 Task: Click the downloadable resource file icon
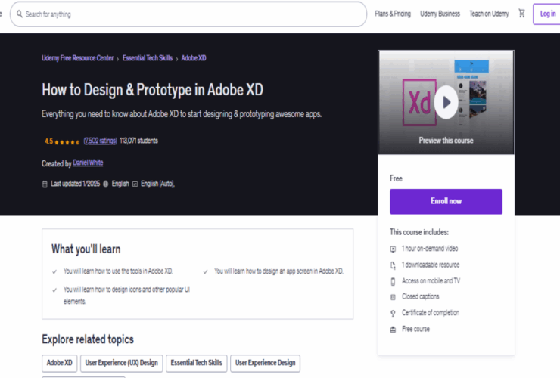[x=393, y=265]
